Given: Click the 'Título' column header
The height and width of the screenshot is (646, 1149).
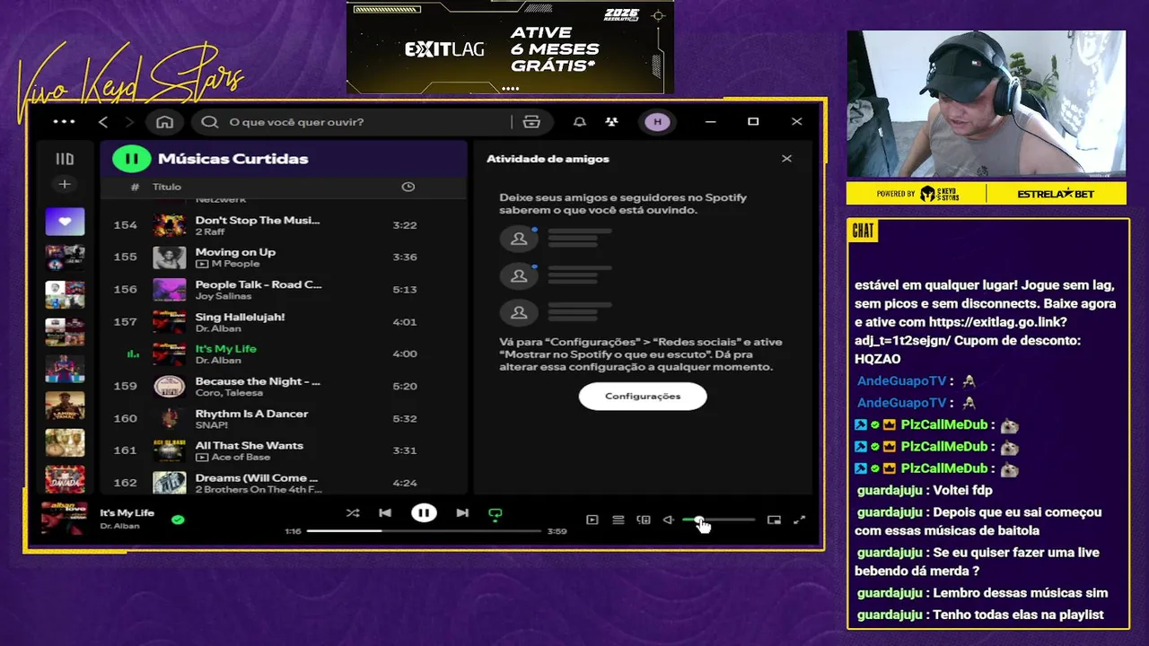Looking at the screenshot, I should click(x=167, y=187).
